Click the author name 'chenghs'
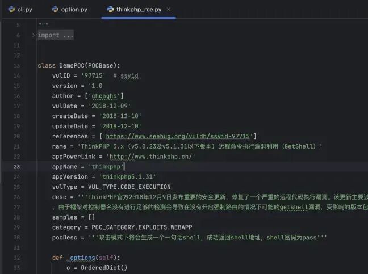 104,96
